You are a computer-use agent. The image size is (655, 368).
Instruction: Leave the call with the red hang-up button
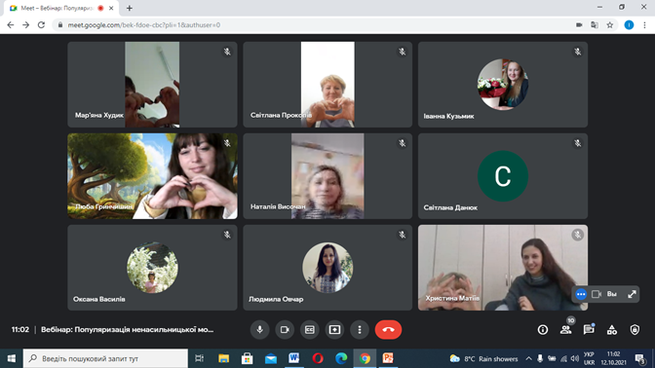pos(388,330)
